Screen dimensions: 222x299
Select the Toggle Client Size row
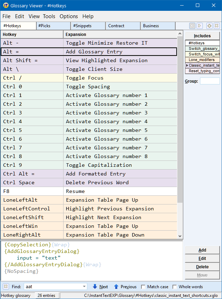point(89,69)
